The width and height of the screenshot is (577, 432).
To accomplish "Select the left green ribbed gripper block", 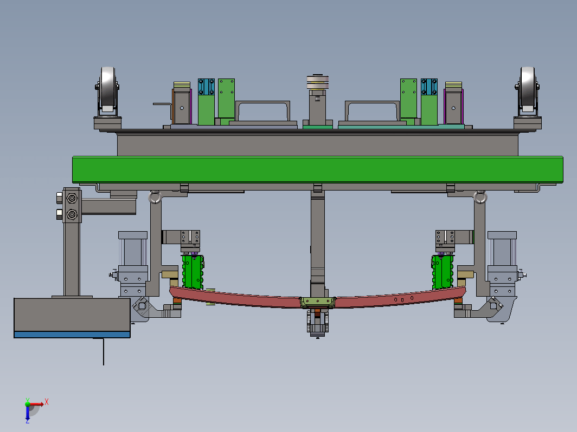I will [193, 272].
